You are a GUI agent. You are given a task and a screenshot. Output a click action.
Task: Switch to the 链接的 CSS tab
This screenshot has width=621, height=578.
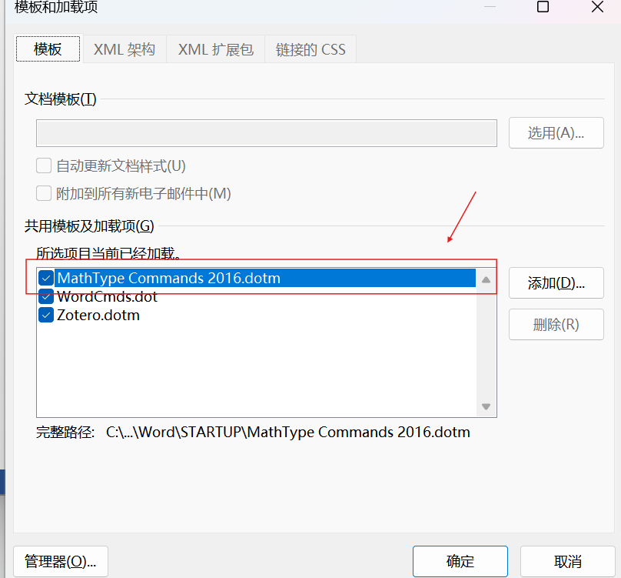(310, 49)
